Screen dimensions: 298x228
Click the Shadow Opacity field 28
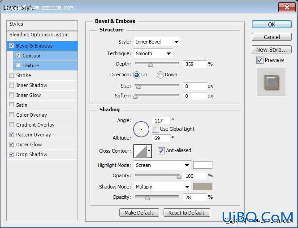(195, 197)
